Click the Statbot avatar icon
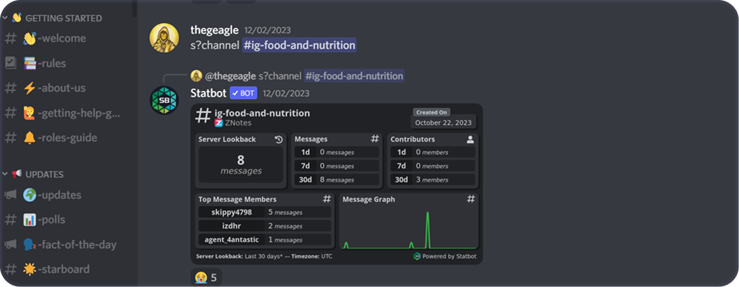 tap(164, 101)
